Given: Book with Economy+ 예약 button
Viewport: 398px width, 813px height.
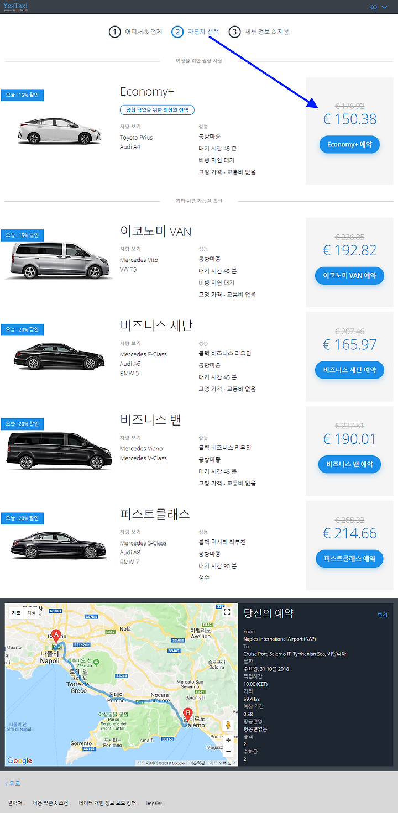Looking at the screenshot, I should tap(349, 144).
